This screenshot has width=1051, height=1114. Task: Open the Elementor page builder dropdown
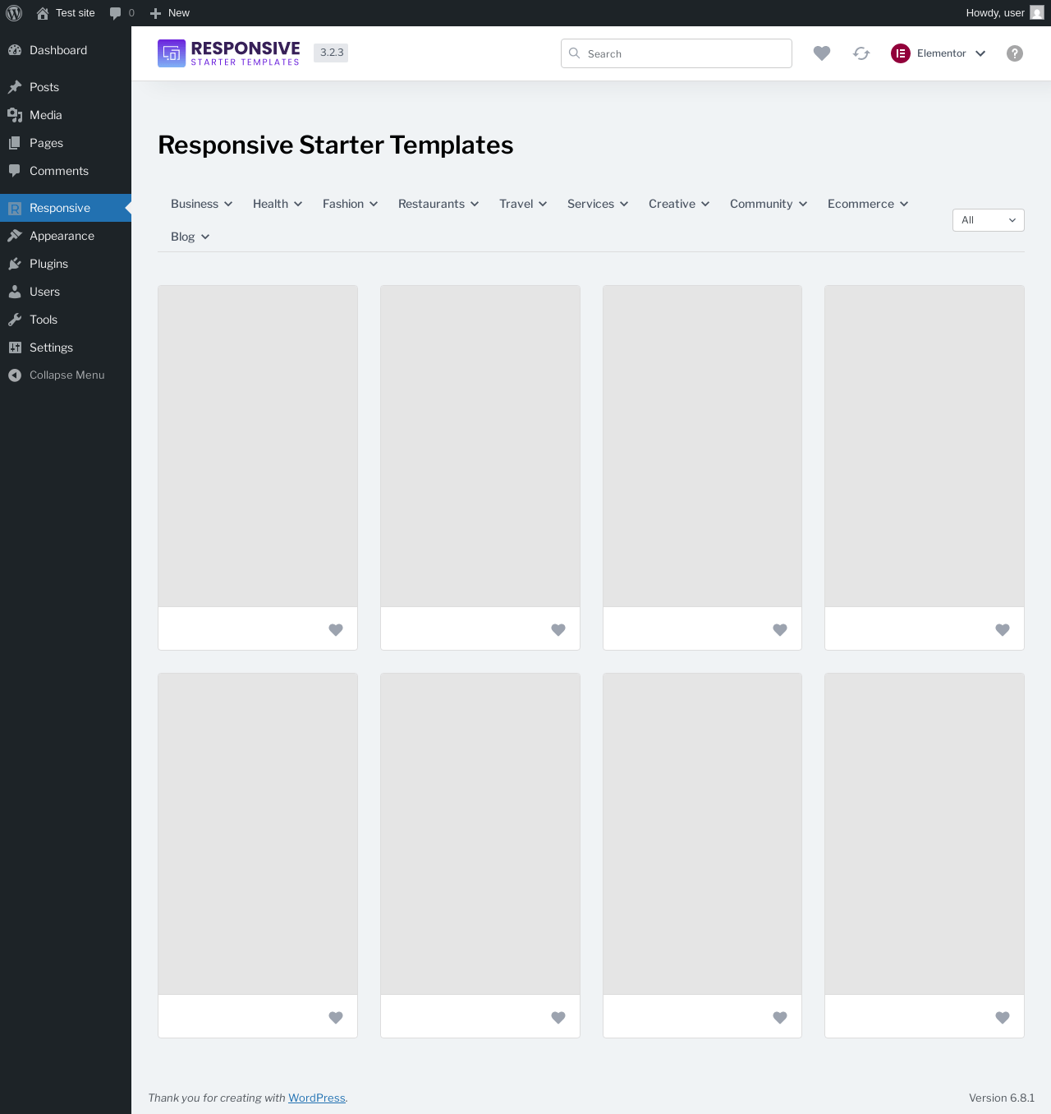point(939,53)
